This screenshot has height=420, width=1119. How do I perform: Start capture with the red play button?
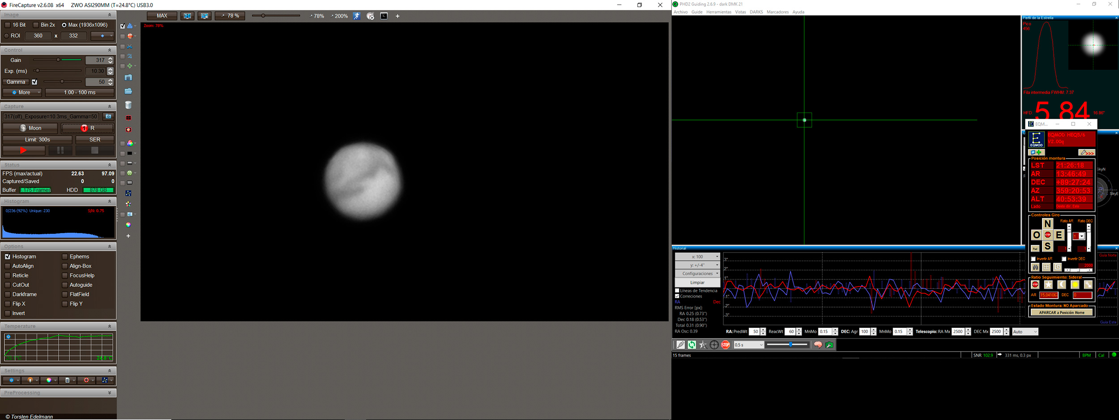tap(24, 151)
